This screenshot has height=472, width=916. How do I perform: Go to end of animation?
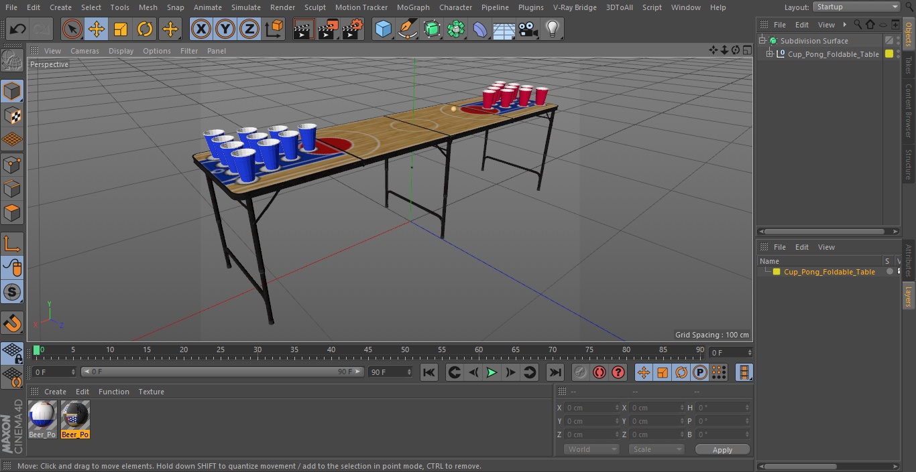coord(555,372)
